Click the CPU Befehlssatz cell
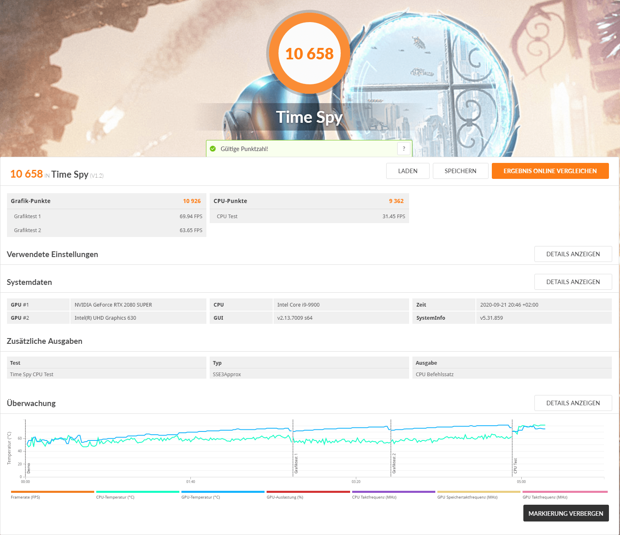Screen dimensions: 620x535 point(512,374)
